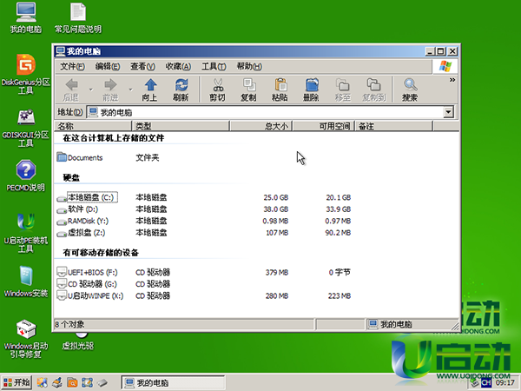Go up one level with 向上
Viewport: 521px width, 391px height.
click(x=150, y=89)
